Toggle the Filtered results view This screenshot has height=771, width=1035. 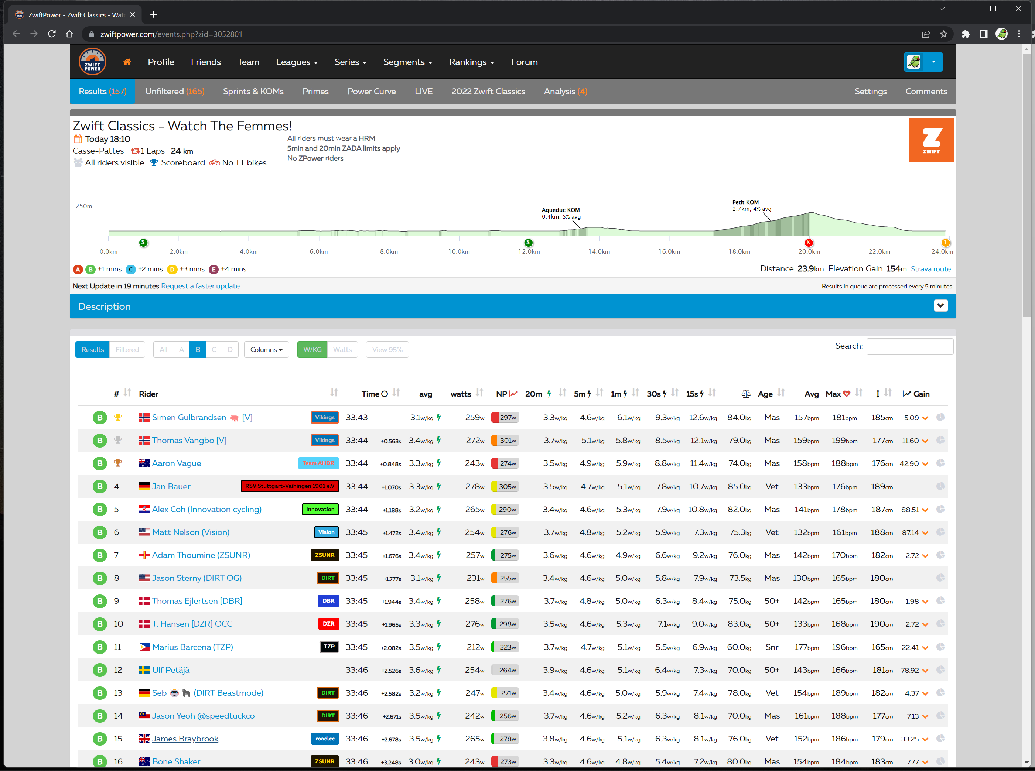(x=127, y=350)
